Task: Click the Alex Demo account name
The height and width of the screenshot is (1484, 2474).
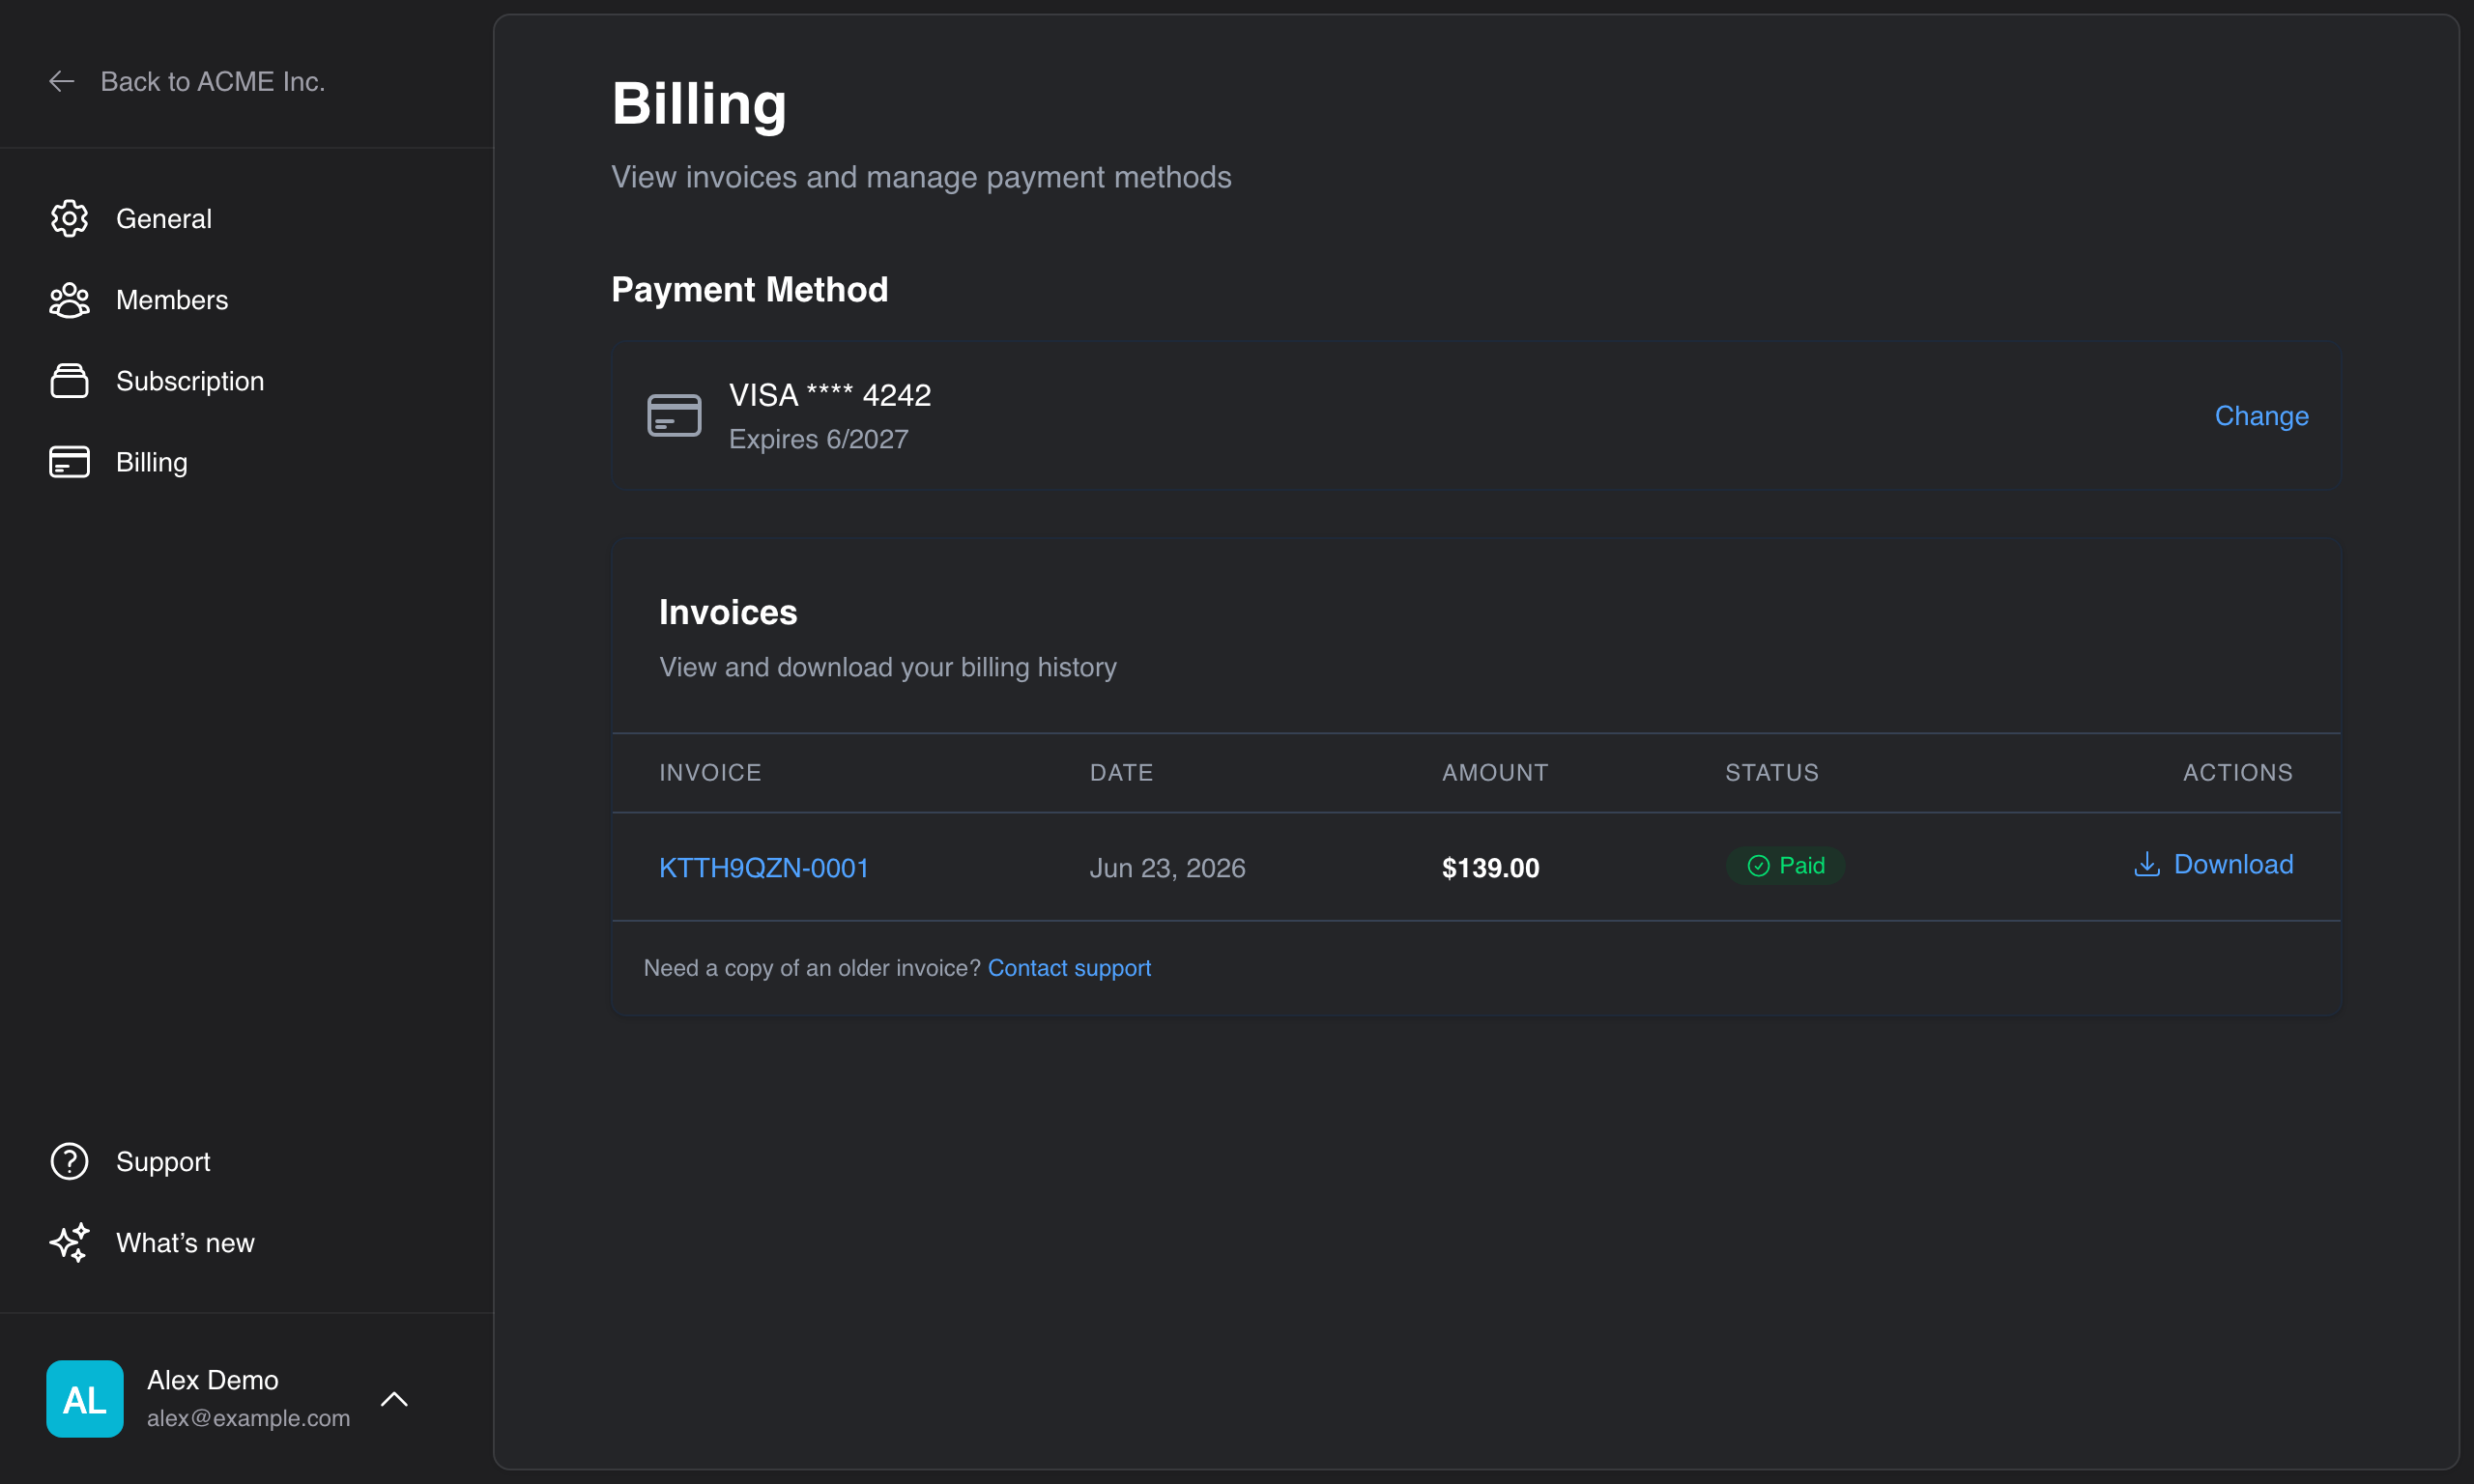Action: [x=213, y=1380]
